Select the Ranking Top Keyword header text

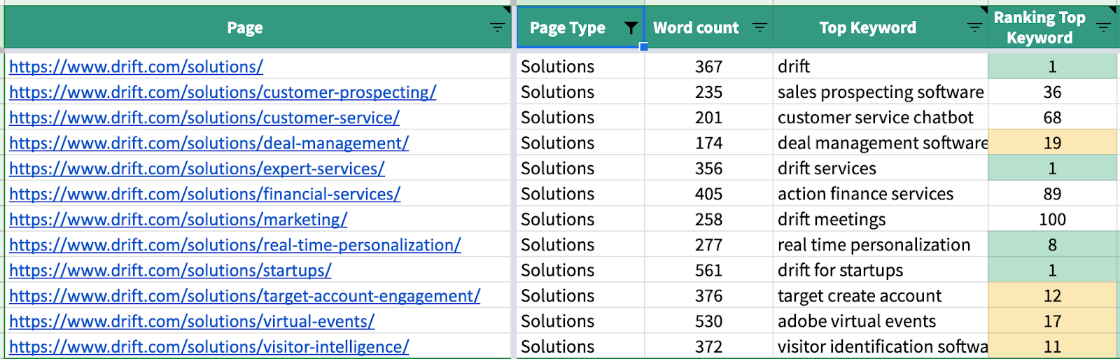coord(1039,28)
